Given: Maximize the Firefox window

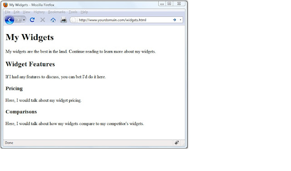Looking at the screenshot, I should 169,4.
